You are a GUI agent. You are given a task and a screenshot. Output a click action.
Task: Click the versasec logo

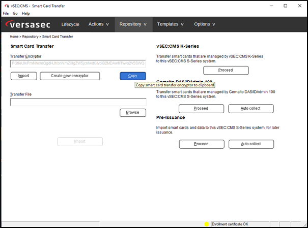point(27,24)
